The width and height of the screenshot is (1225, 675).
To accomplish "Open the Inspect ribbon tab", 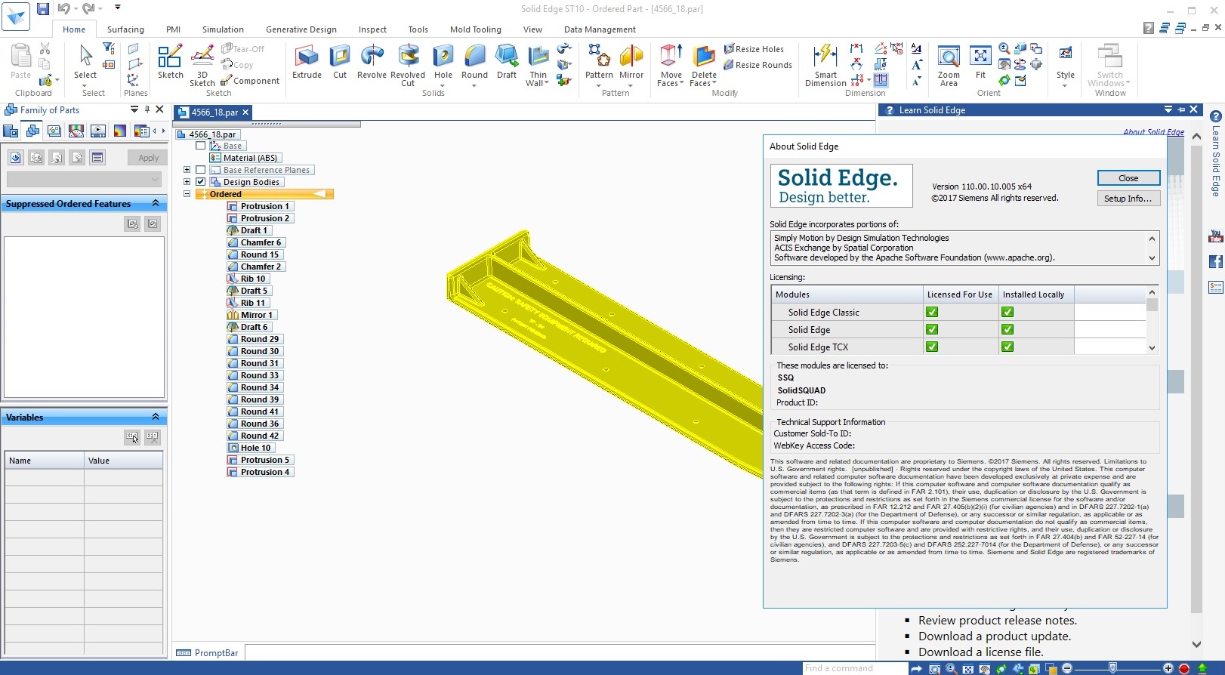I will [372, 29].
